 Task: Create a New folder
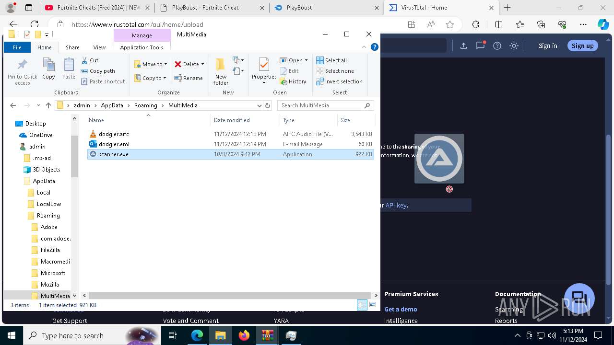click(x=221, y=72)
